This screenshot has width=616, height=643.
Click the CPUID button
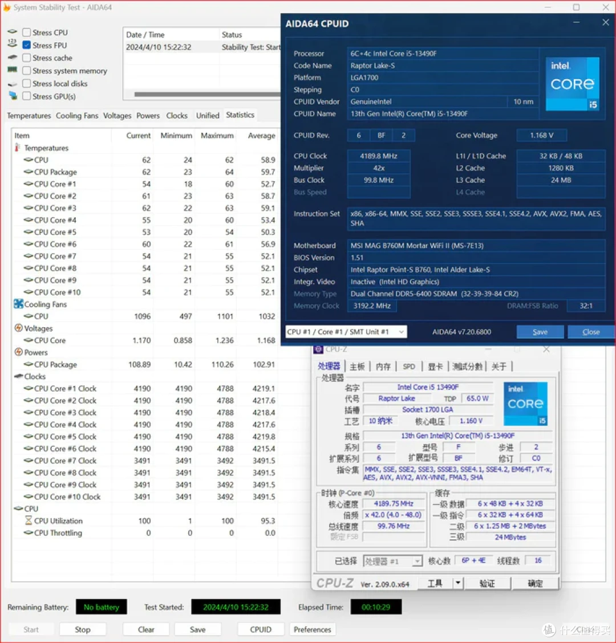point(261,629)
